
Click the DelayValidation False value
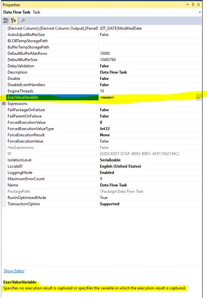pyautogui.click(x=104, y=66)
